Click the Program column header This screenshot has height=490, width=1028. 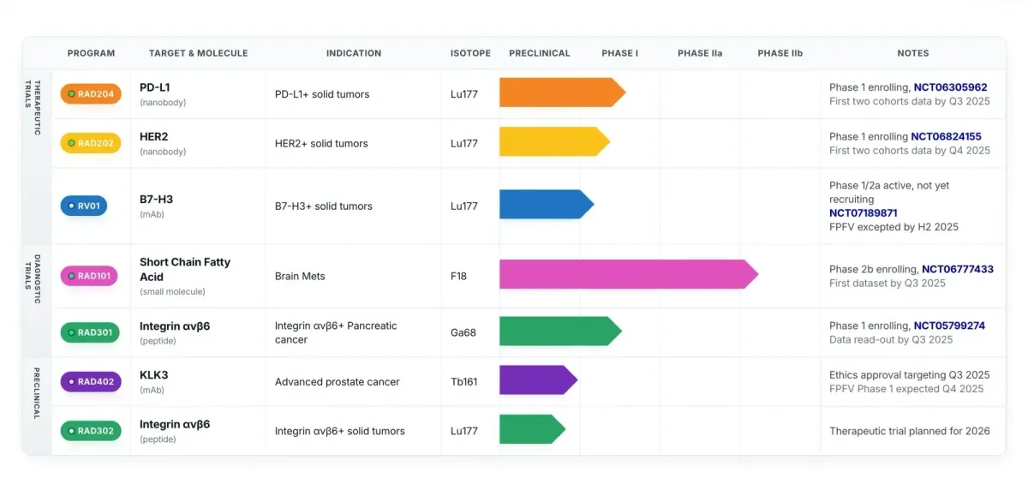[x=91, y=53]
